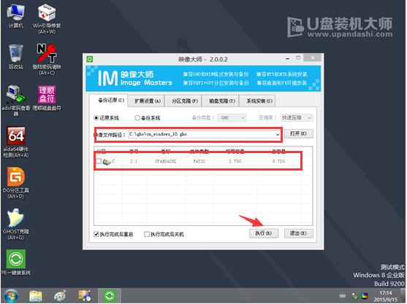This screenshot has height=304, width=407.
Task: Open aida64硬件检测 (Alt+A) icon
Action: point(16,141)
